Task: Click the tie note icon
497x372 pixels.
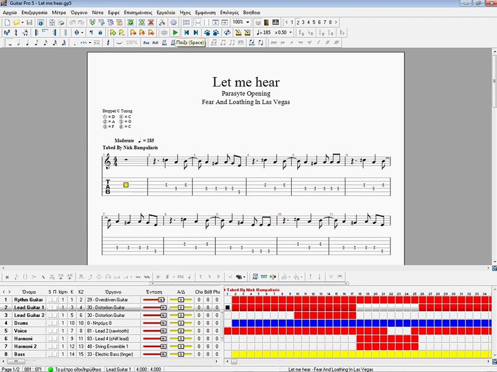Action: pos(119,43)
